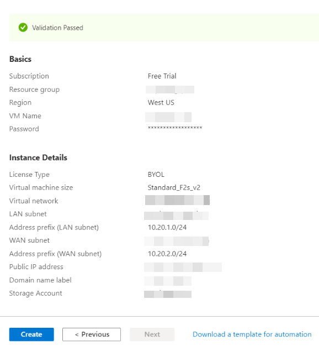Go back with the Previous button
This screenshot has height=346, width=319.
click(x=92, y=334)
